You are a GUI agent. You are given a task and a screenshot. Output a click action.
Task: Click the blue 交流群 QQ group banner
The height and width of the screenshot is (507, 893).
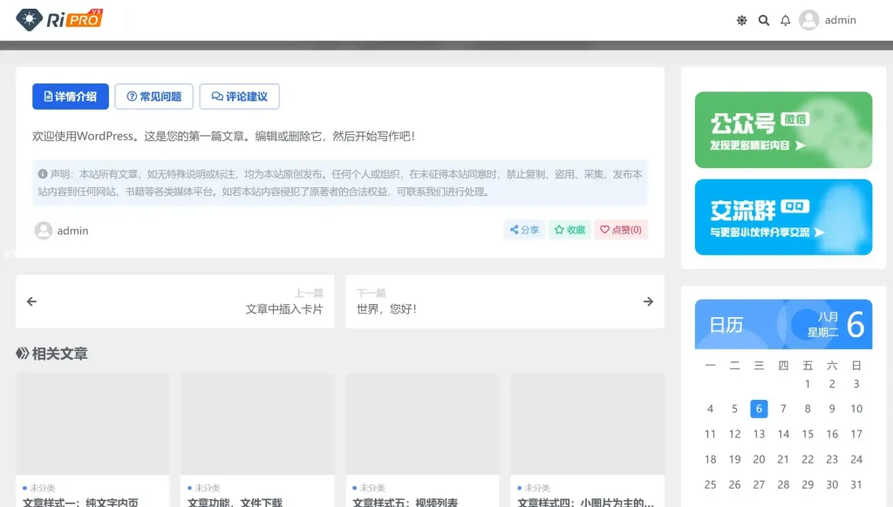point(782,217)
